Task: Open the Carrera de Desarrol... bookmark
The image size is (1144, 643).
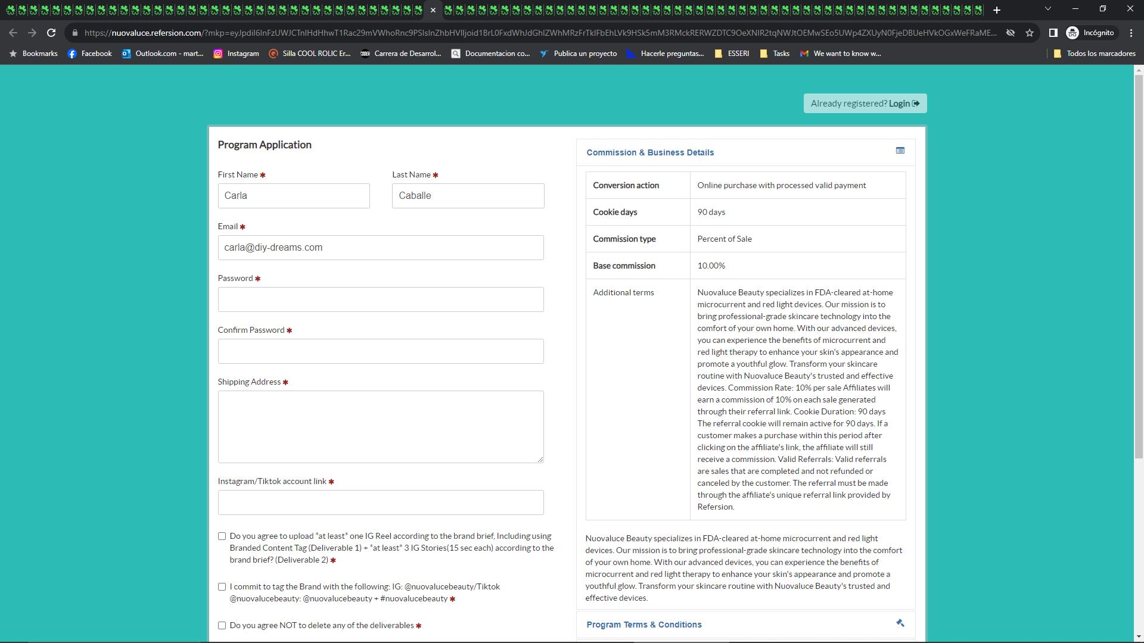Action: 401,54
